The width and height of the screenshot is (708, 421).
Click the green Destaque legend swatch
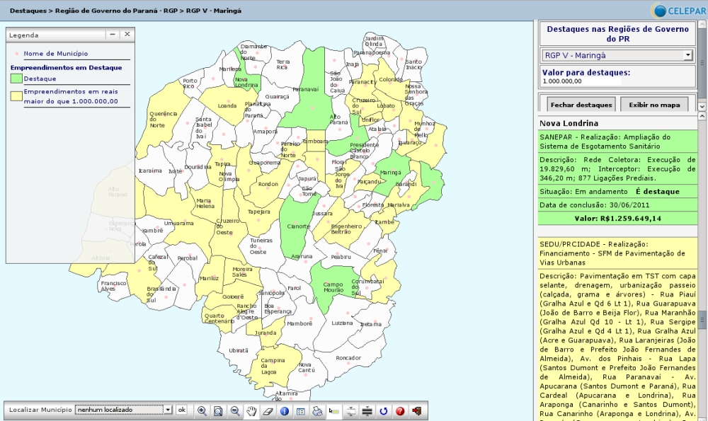click(x=16, y=79)
